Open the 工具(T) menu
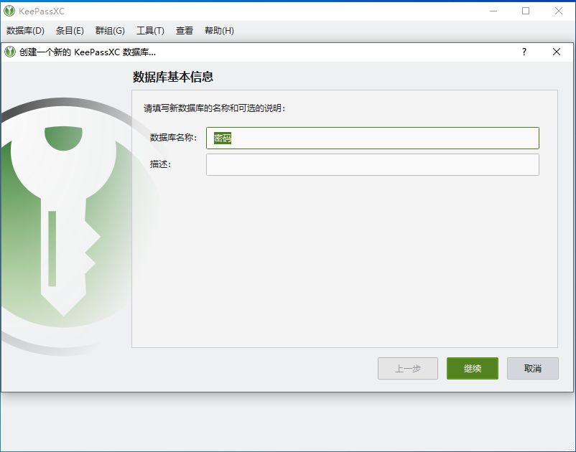The width and height of the screenshot is (576, 452). [150, 30]
